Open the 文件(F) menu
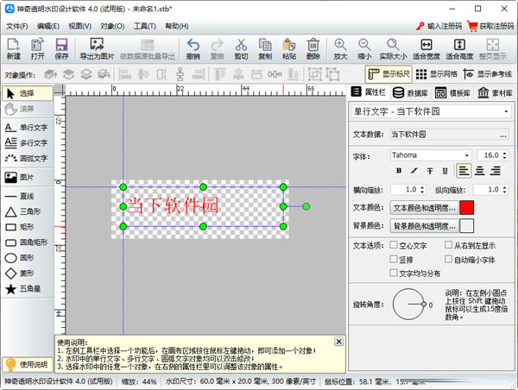 (17, 26)
